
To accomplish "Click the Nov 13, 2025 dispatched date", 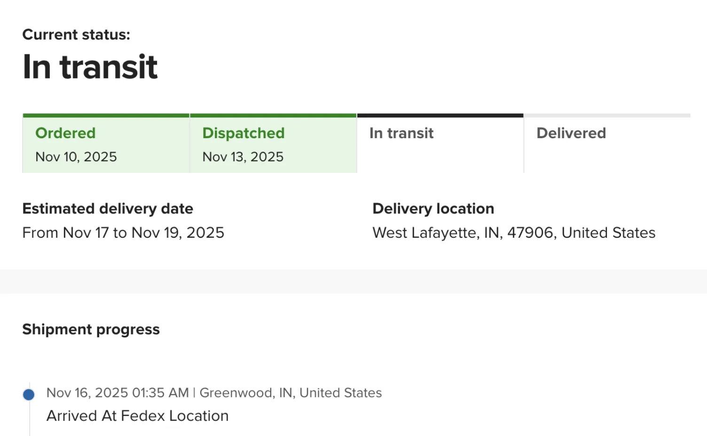I will coord(243,157).
